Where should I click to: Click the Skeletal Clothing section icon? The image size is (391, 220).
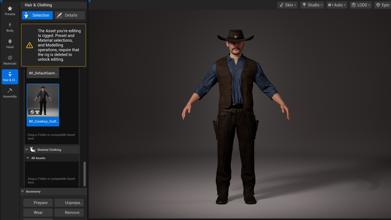point(32,150)
